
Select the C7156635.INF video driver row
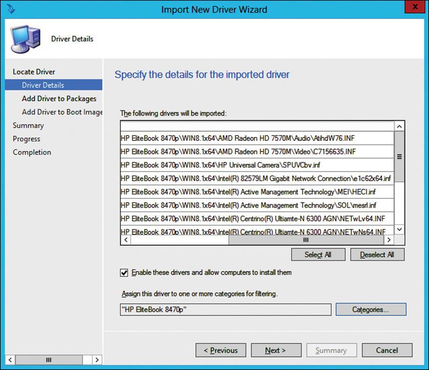pos(257,152)
